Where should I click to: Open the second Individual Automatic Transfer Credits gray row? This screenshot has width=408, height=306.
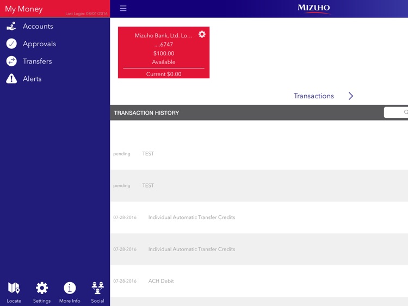point(259,249)
